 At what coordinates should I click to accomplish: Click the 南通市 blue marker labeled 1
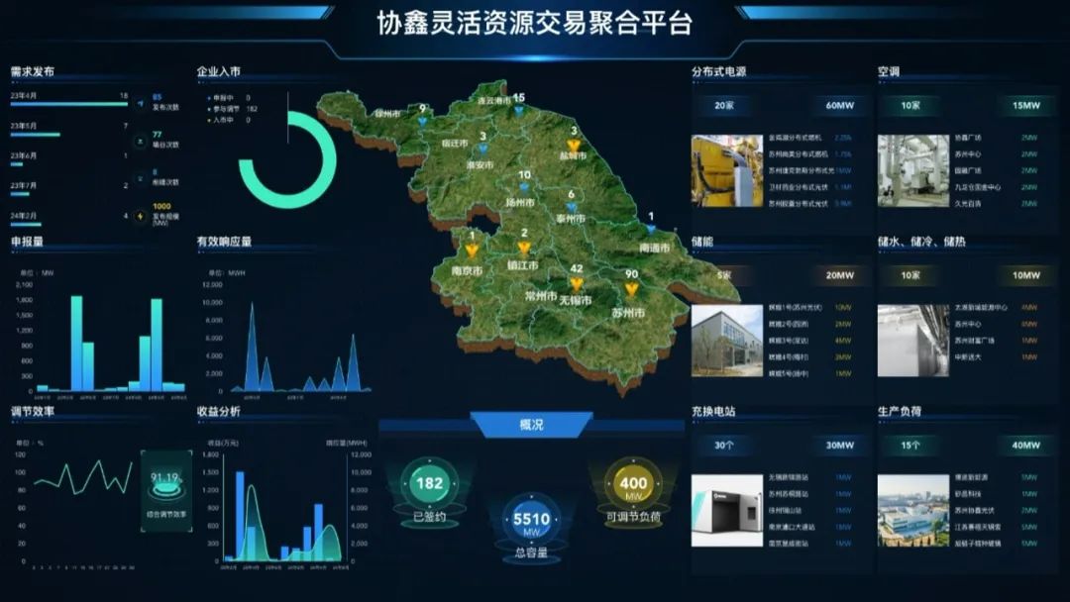pos(651,230)
